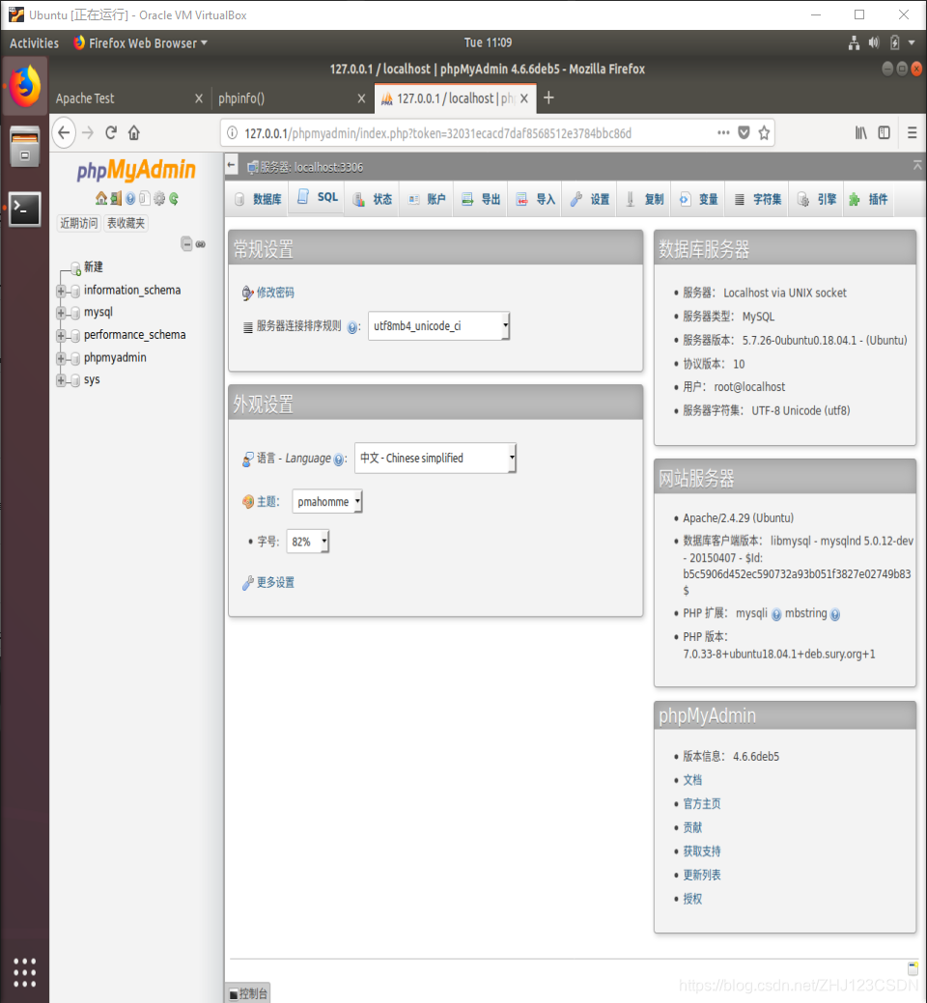Collapse navigation panel arrow beside server breadcrumb

pos(232,166)
